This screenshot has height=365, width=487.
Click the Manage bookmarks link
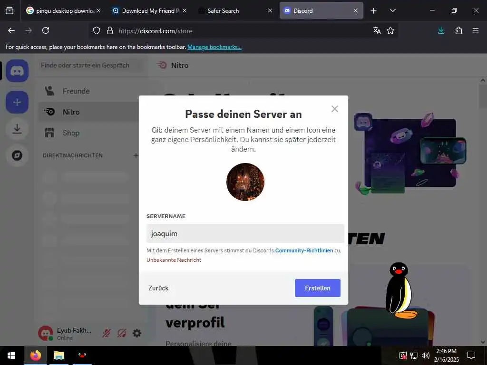point(214,47)
